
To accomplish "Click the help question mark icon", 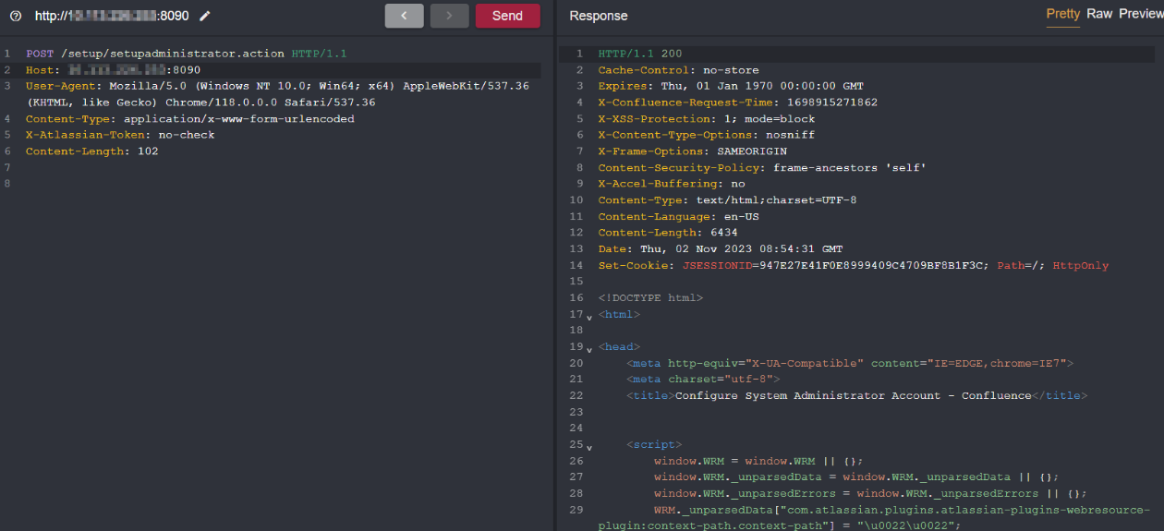I will pos(16,16).
